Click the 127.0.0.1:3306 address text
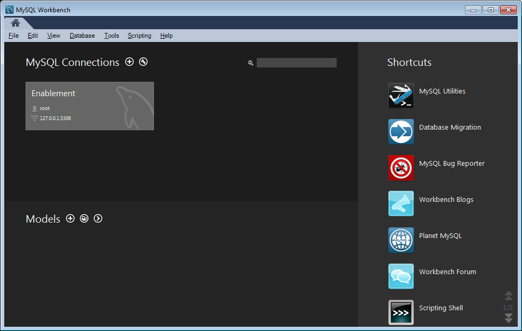Image resolution: width=522 pixels, height=331 pixels. click(55, 118)
